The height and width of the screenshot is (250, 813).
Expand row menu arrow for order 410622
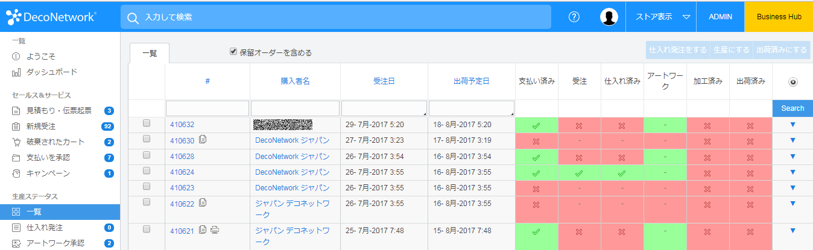coord(792,203)
